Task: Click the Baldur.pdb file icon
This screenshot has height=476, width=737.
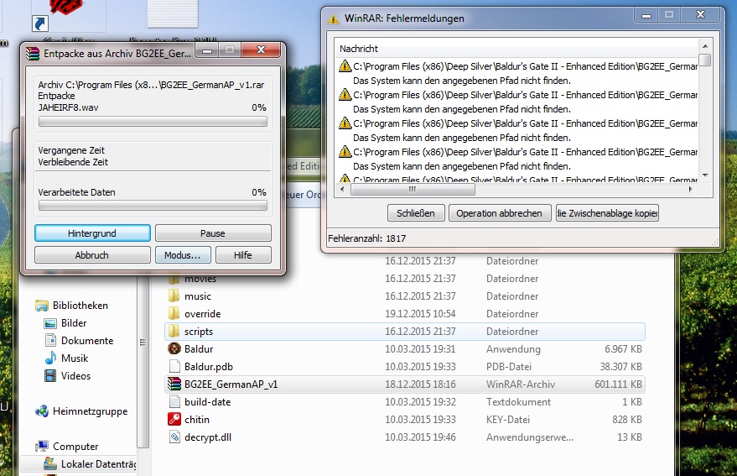Action: pyautogui.click(x=174, y=366)
